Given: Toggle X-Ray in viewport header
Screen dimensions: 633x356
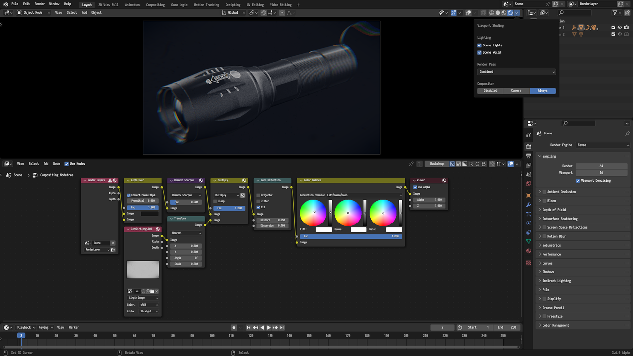Looking at the screenshot, I should pos(483,13).
